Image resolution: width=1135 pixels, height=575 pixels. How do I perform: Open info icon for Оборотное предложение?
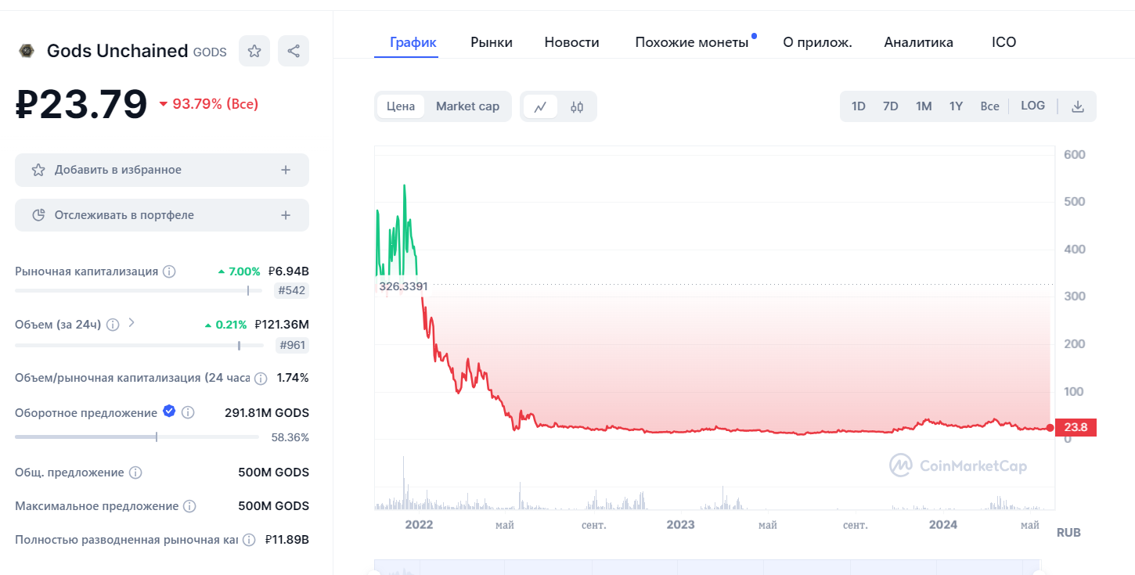(x=188, y=412)
